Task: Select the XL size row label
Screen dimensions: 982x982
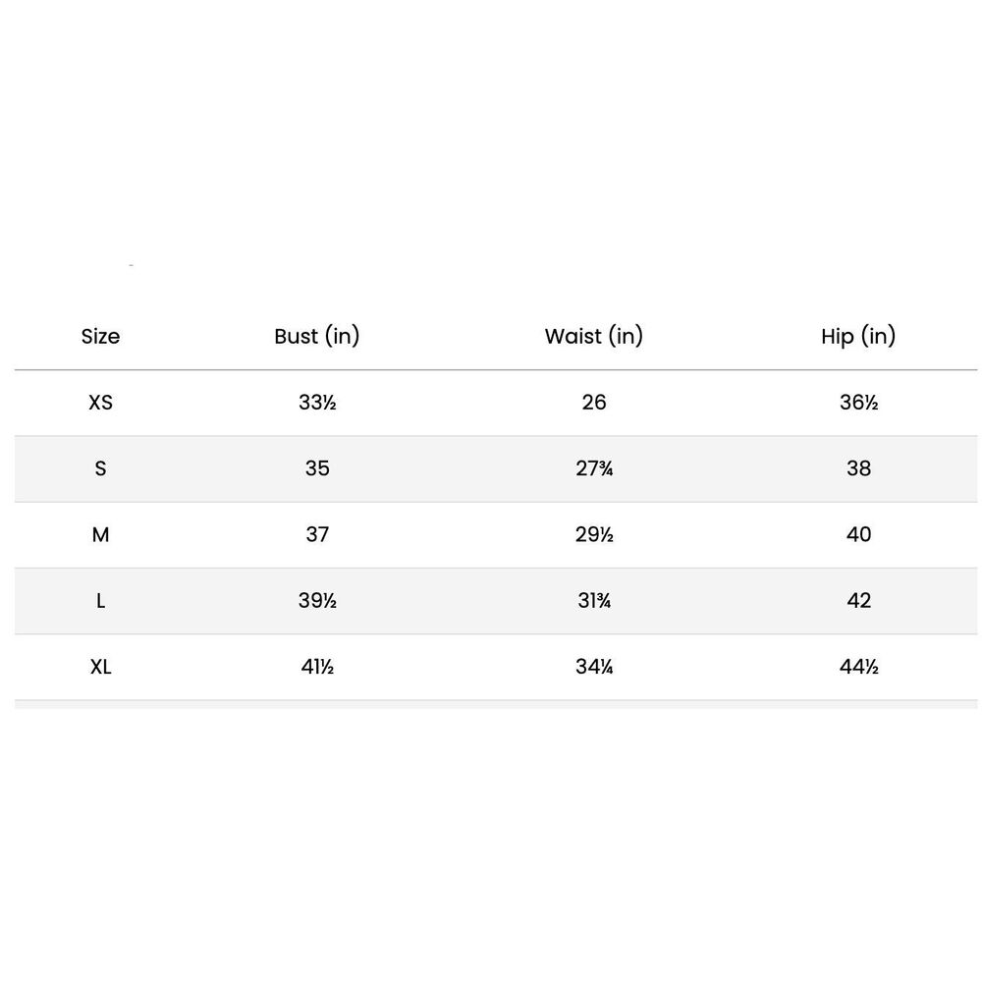Action: click(101, 667)
